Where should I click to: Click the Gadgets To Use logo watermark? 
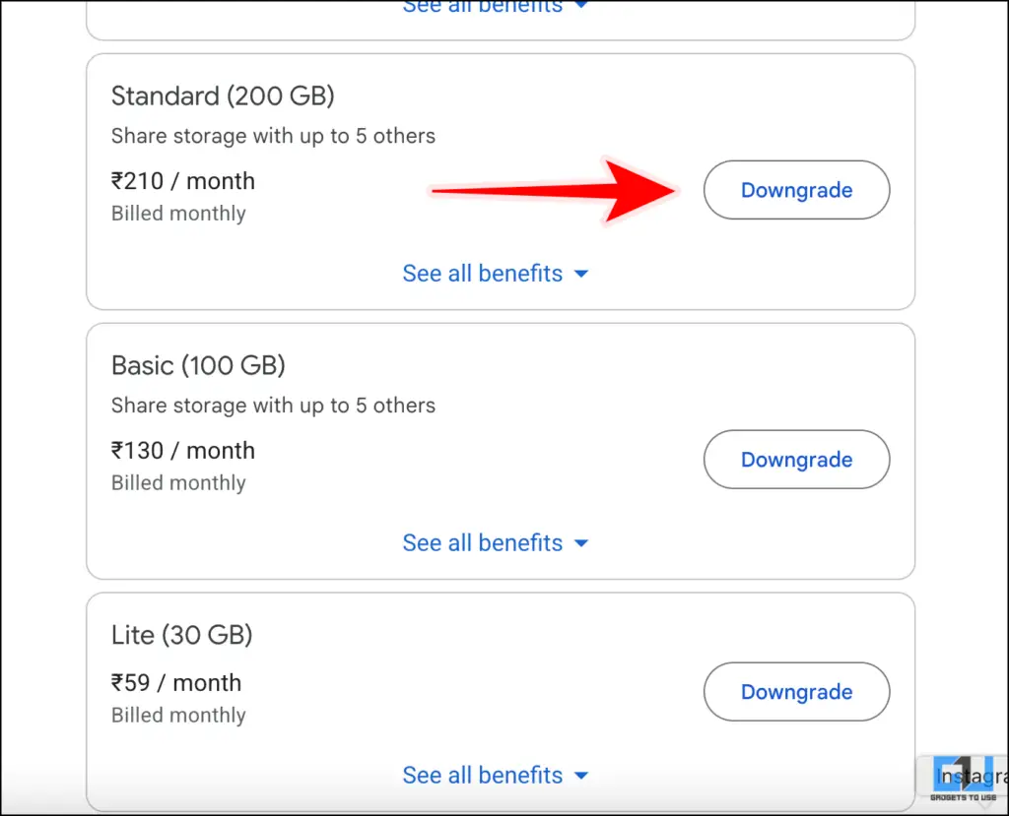964,780
